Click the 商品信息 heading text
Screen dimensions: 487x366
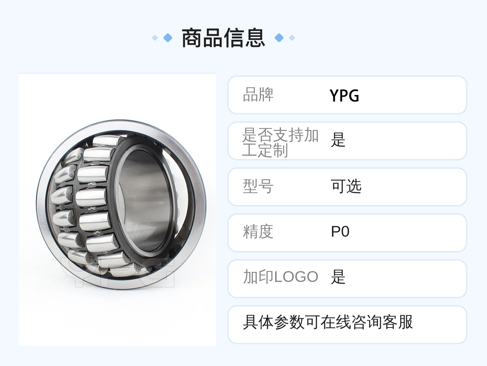[223, 38]
